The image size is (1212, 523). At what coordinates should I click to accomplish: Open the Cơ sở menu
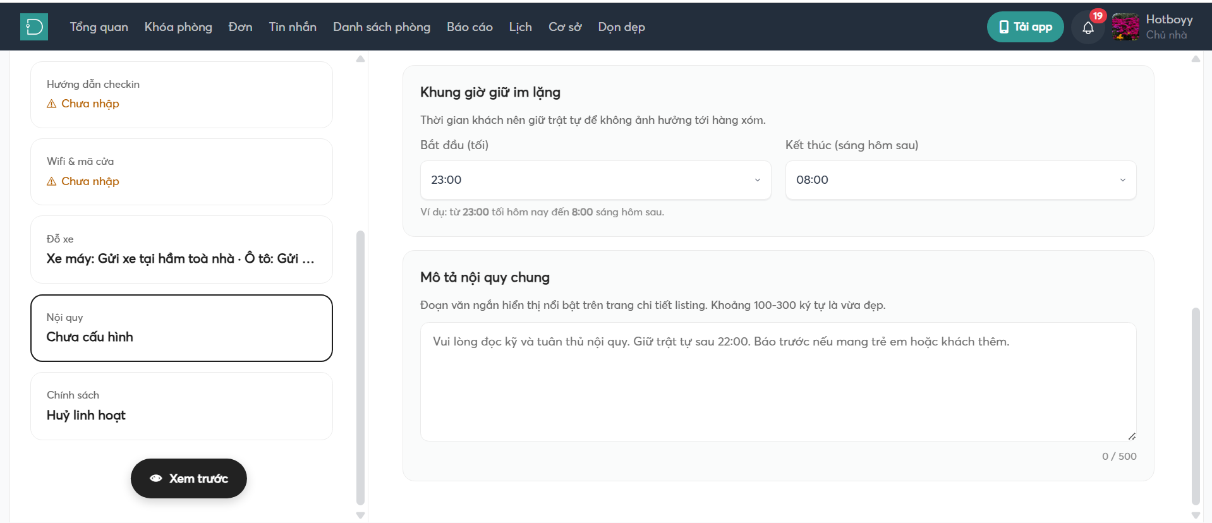(565, 27)
